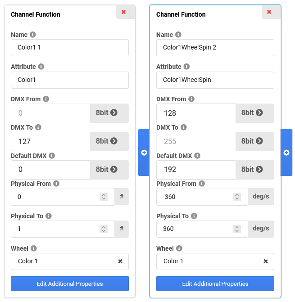Image resolution: width=295 pixels, height=302 pixels.
Task: Add a channel function after Color1WheelSpin 2
Action: (x=286, y=153)
